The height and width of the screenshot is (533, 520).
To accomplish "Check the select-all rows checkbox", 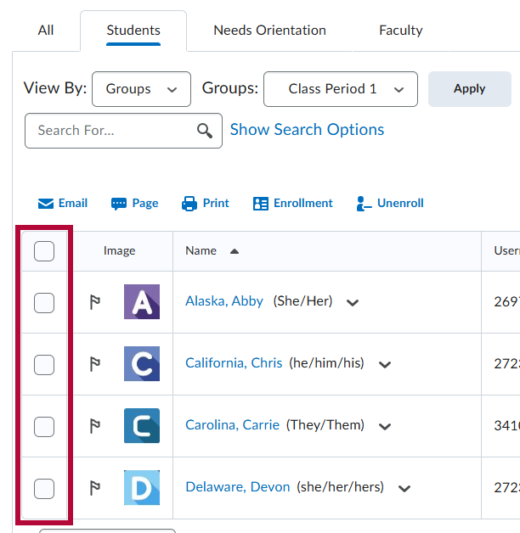I will [44, 251].
